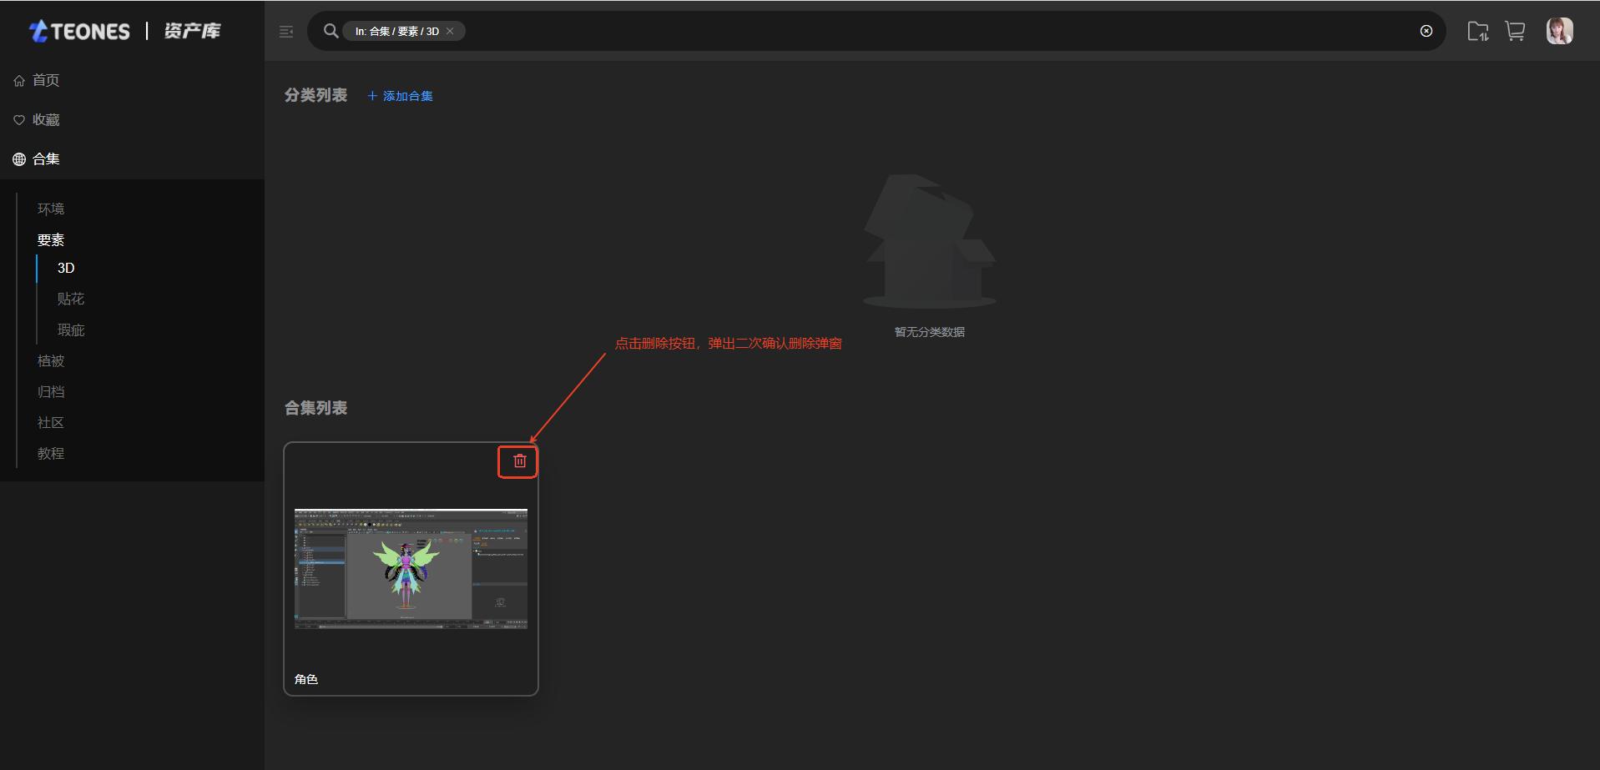Screen dimensions: 1600x770
Task: Click the search magnifier icon
Action: point(331,31)
